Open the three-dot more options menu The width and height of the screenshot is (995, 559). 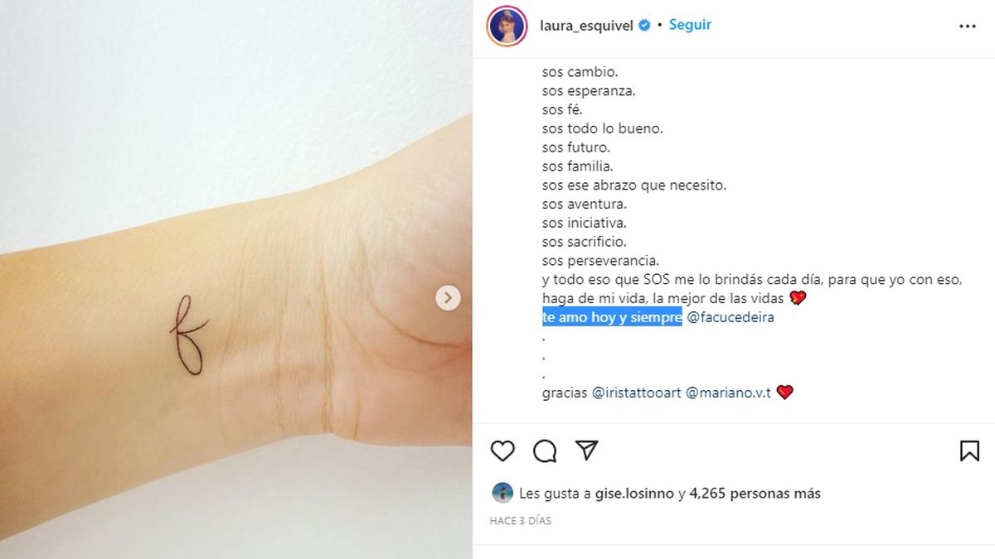(x=967, y=27)
